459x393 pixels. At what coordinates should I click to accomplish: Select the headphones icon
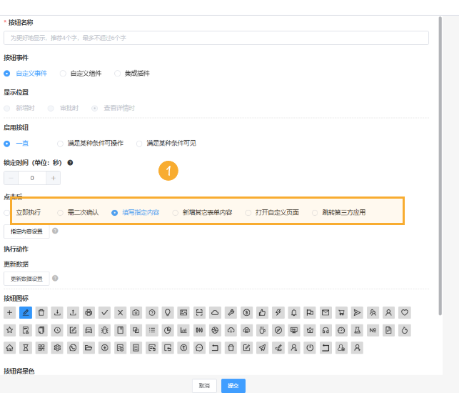click(x=326, y=330)
